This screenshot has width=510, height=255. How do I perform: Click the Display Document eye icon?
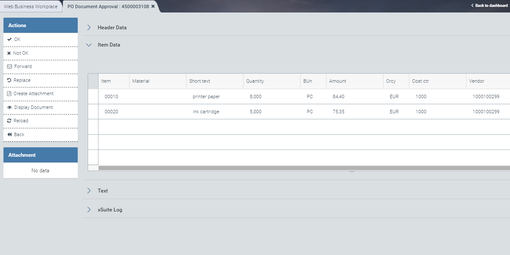[x=10, y=108]
